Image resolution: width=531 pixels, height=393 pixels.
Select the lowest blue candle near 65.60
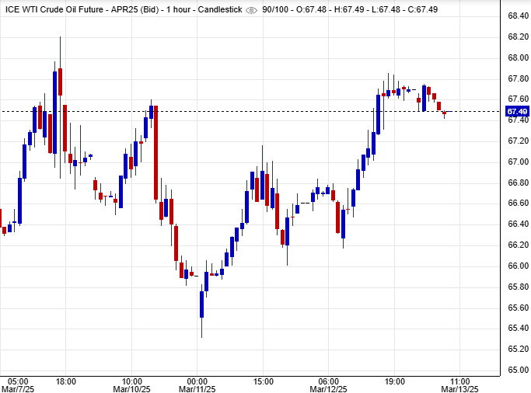coord(201,304)
